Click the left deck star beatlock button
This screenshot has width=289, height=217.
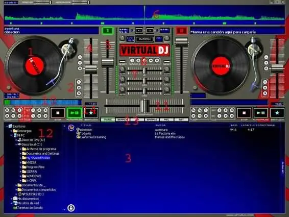pos(91,113)
